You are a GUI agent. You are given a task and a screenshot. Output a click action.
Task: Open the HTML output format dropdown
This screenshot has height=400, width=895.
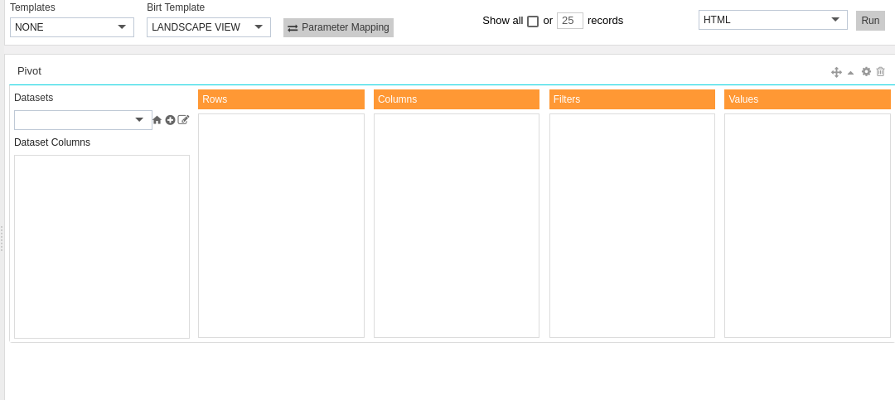[x=773, y=20]
